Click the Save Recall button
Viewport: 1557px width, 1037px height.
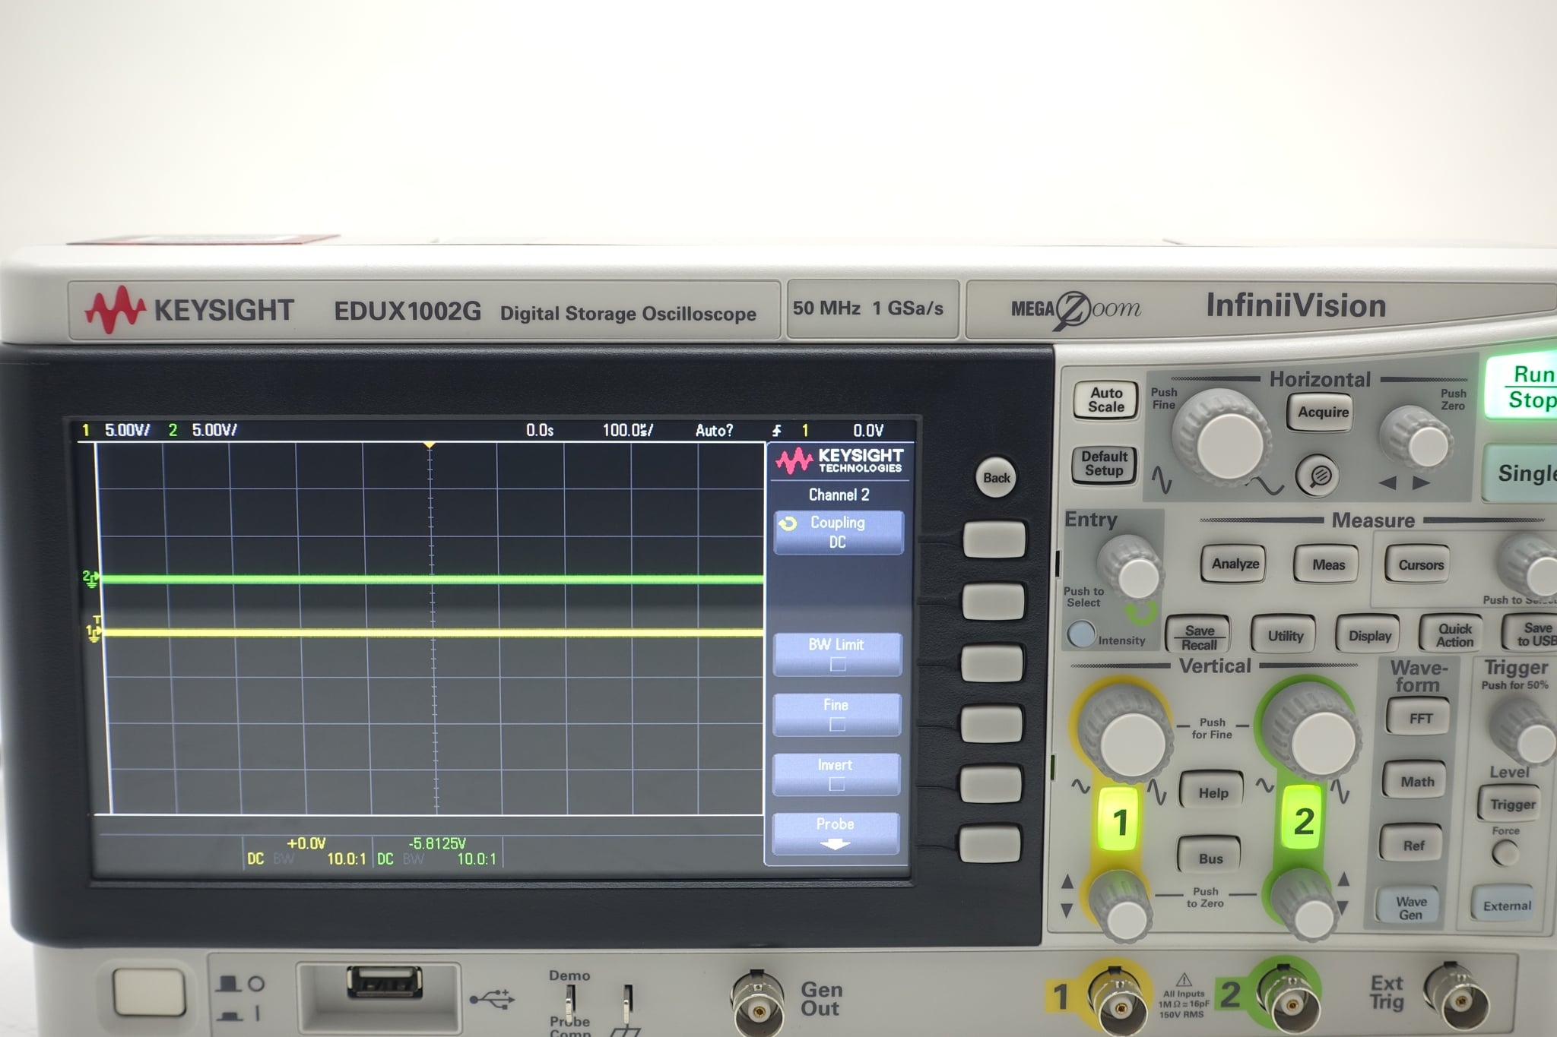(1199, 637)
